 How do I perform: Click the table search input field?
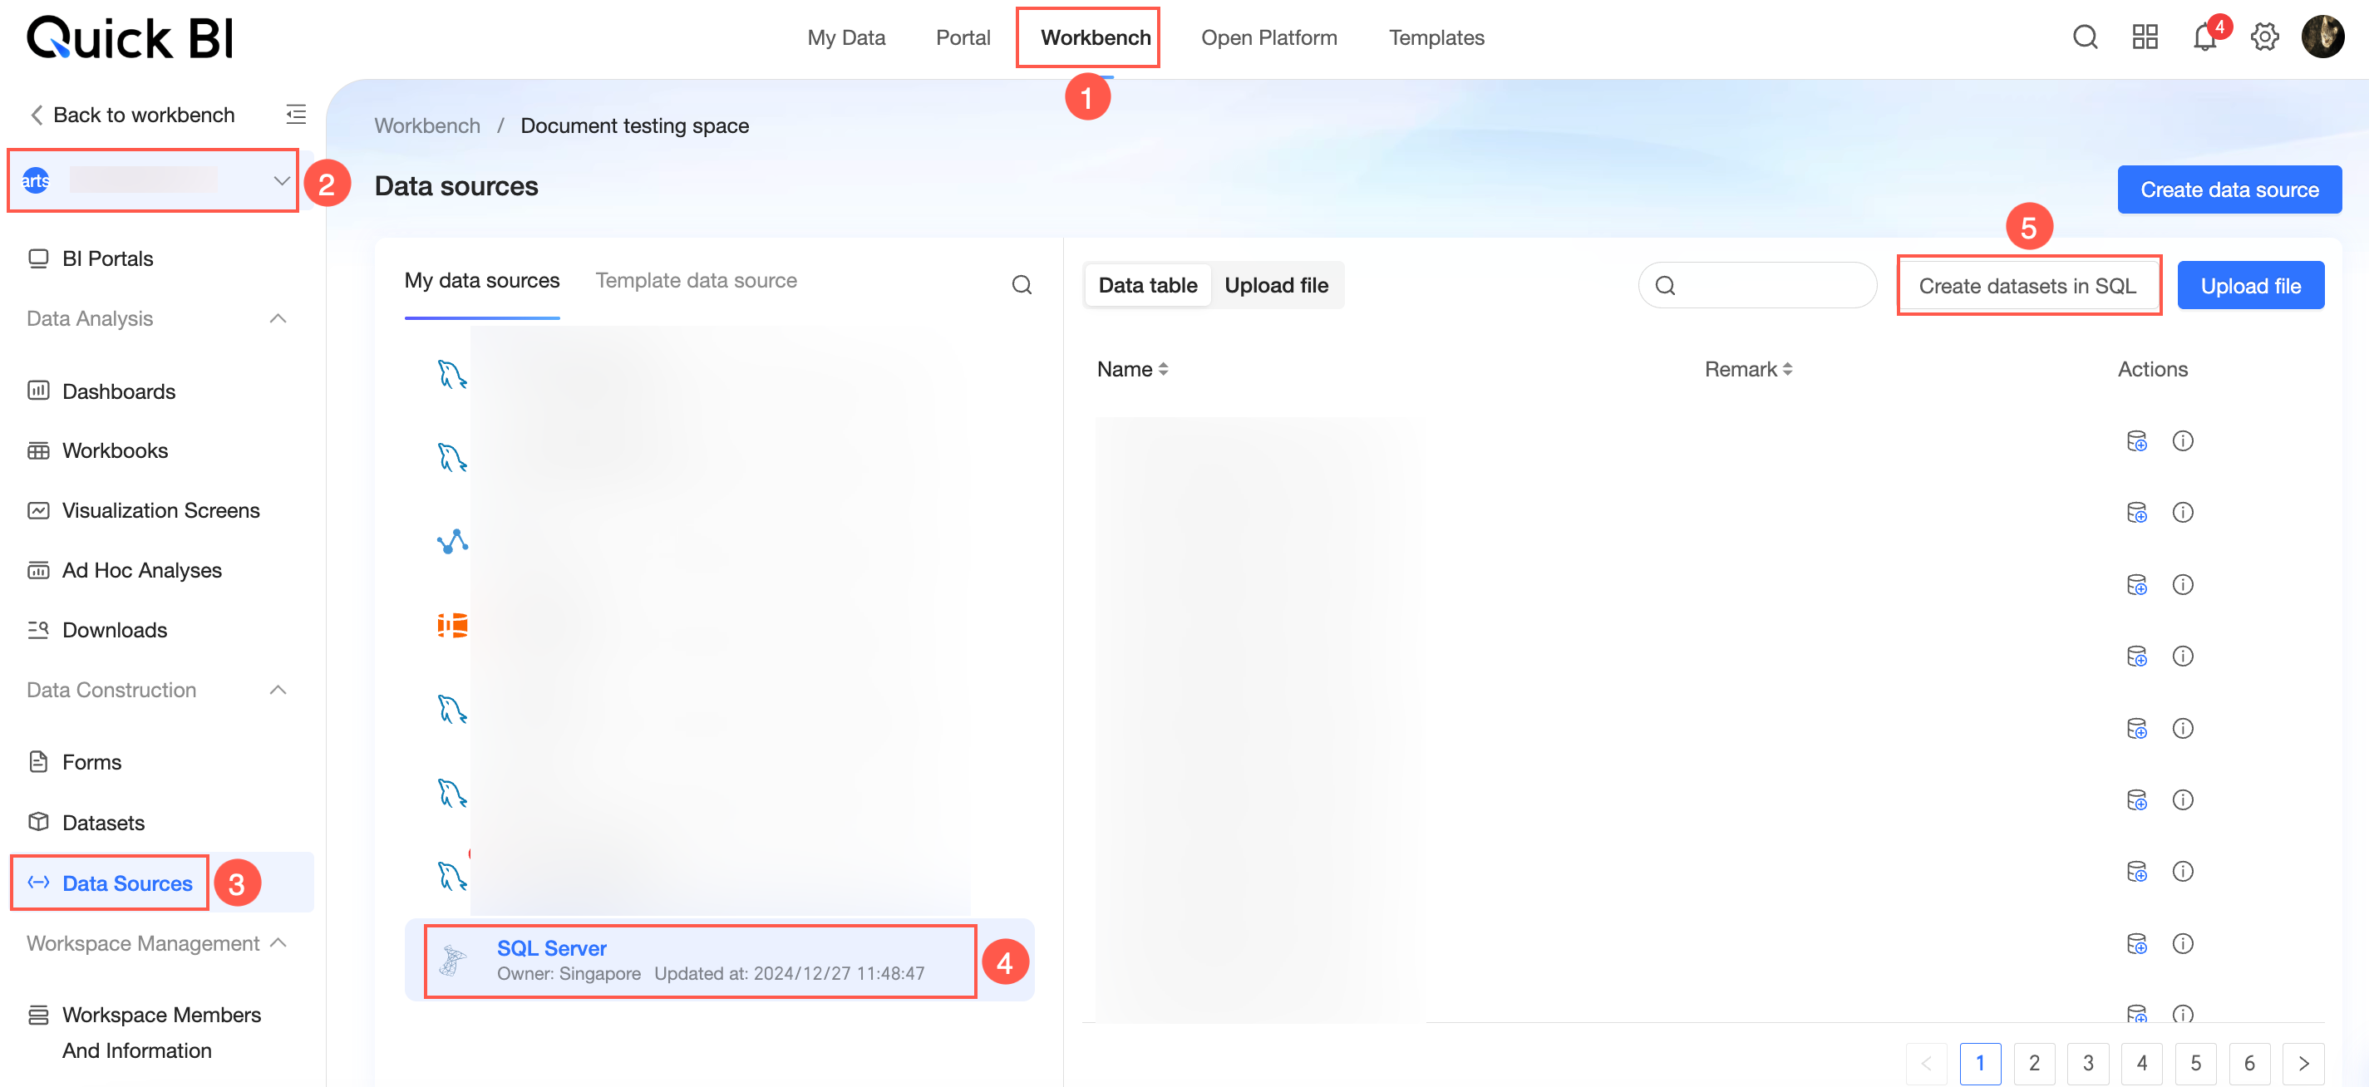click(1757, 285)
